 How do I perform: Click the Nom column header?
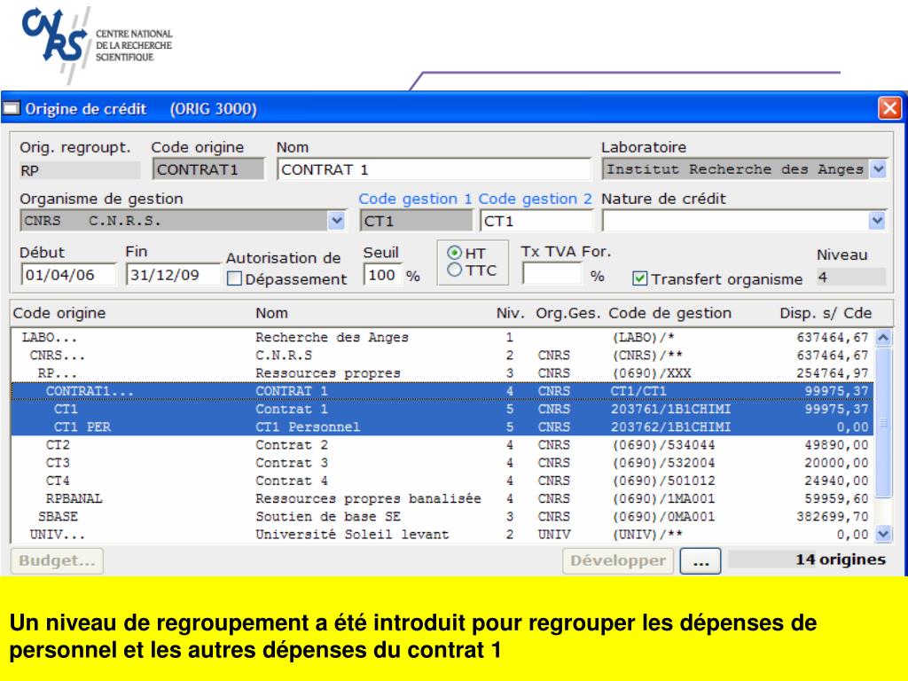271,313
